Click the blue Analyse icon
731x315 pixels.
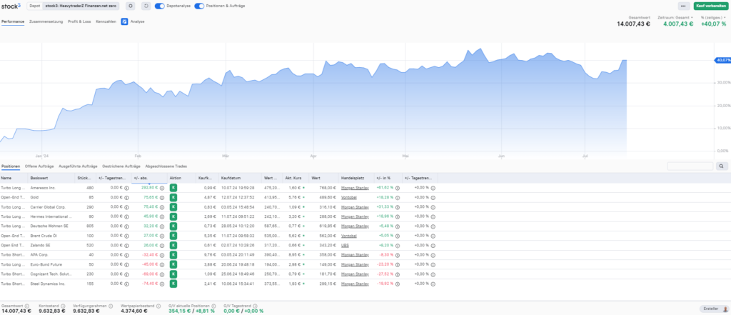tap(124, 21)
